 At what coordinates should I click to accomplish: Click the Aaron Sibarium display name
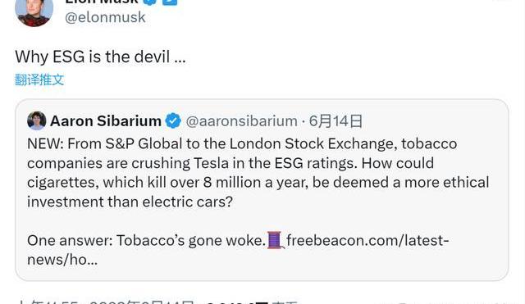click(106, 120)
